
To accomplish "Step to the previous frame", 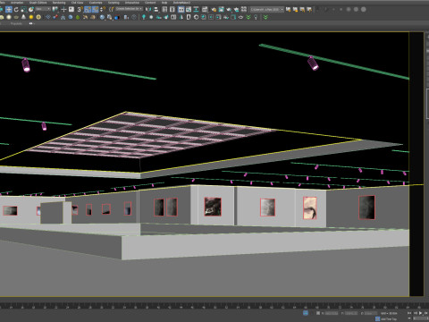I will (415, 313).
